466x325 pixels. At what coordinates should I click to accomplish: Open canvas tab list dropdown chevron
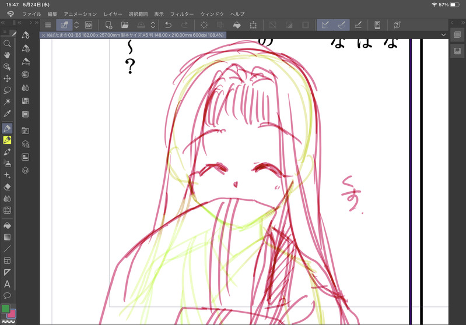click(443, 35)
